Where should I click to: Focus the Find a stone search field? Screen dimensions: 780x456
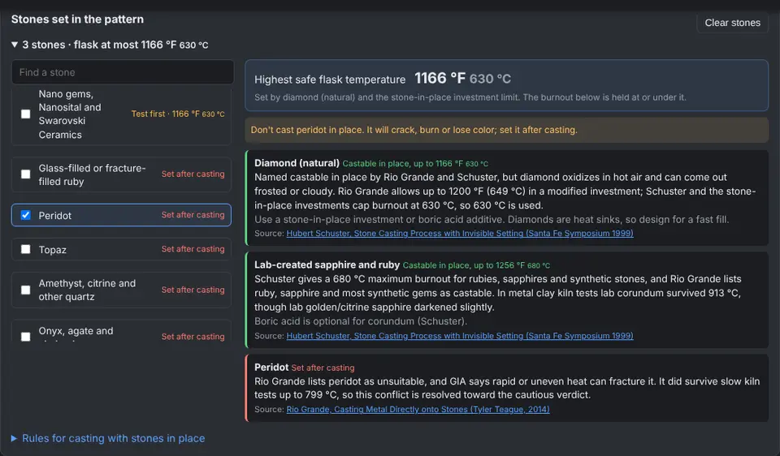[123, 72]
